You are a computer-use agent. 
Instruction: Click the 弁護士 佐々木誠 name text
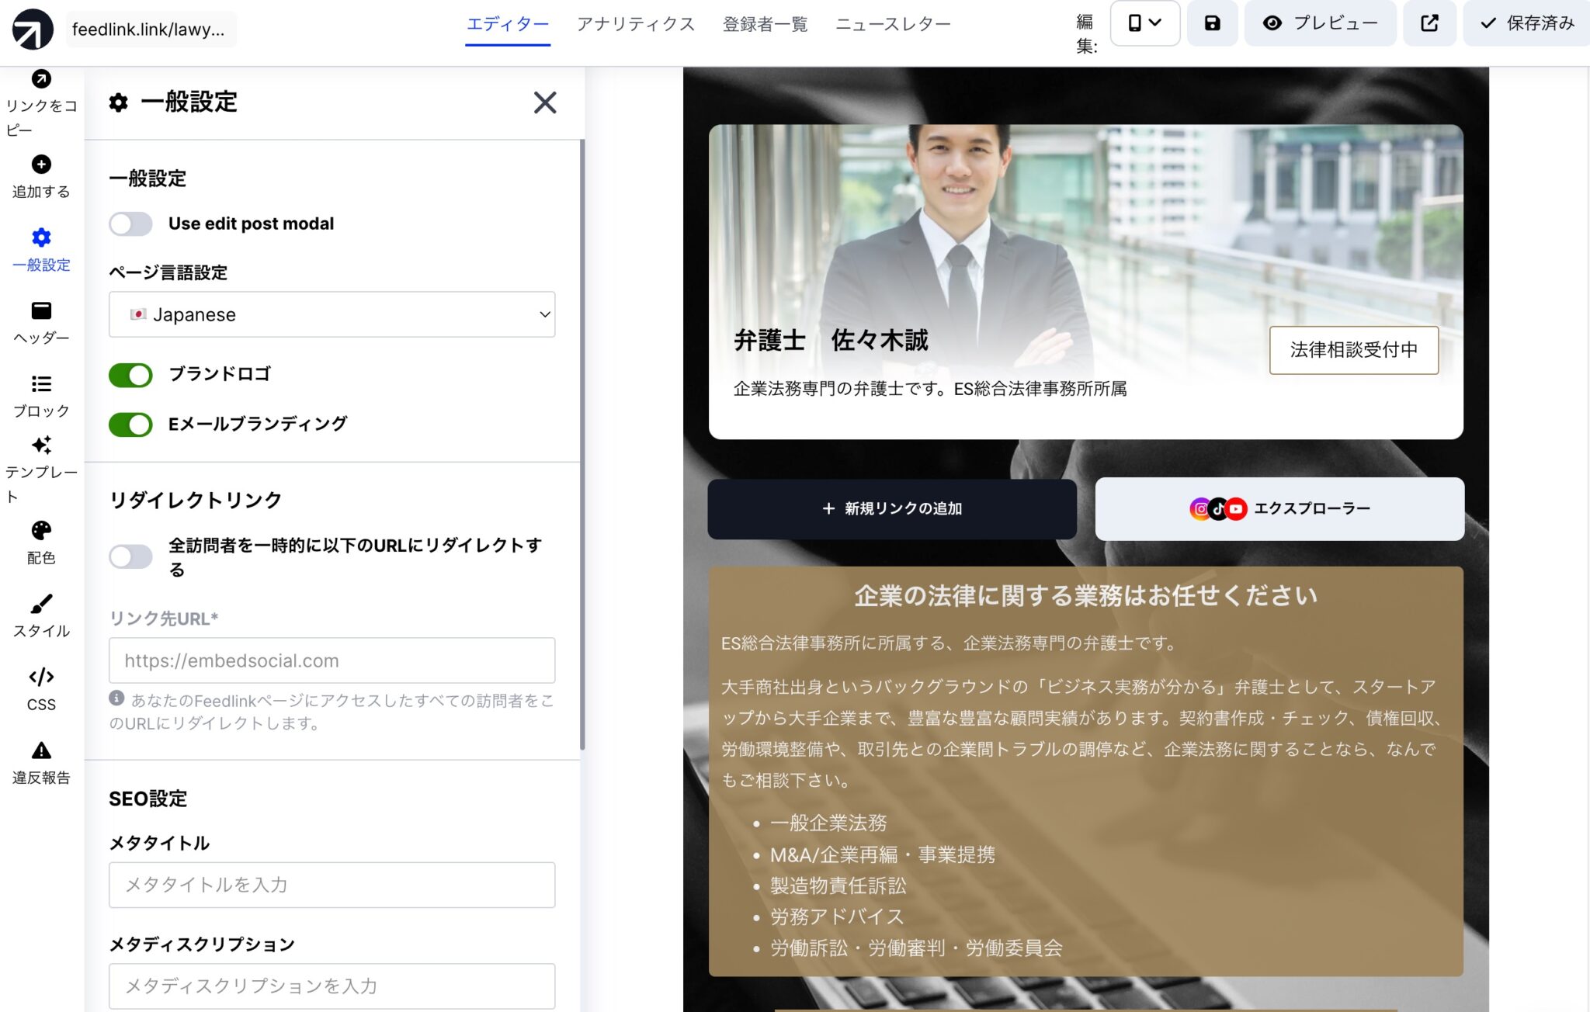(831, 341)
